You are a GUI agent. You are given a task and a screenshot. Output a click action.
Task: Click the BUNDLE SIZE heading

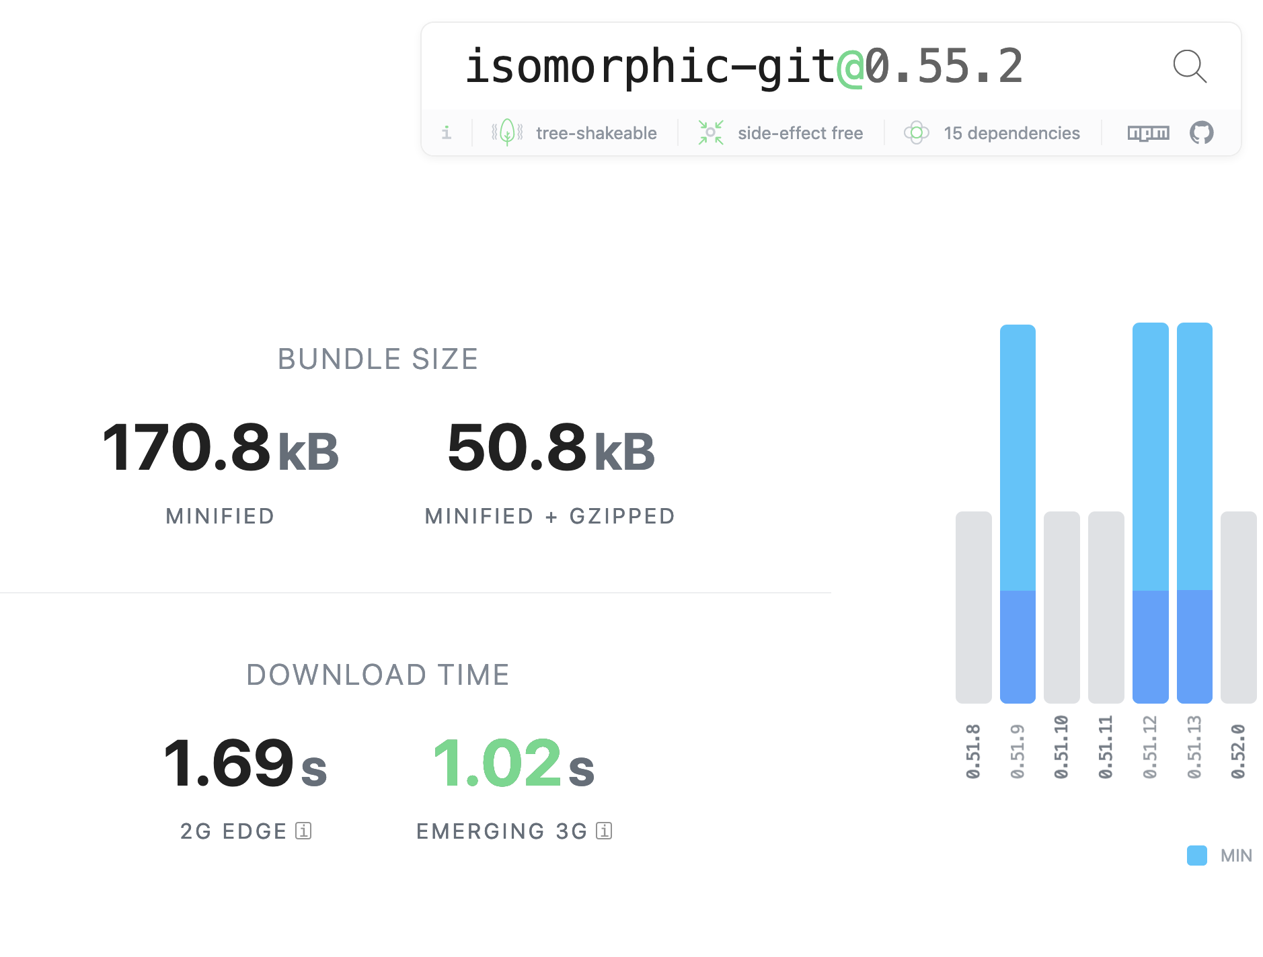click(378, 359)
